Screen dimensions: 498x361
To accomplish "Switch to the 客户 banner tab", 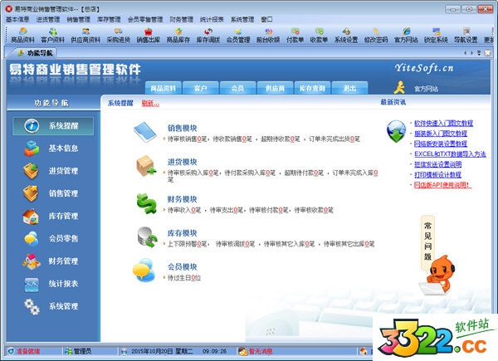I will pyautogui.click(x=200, y=88).
